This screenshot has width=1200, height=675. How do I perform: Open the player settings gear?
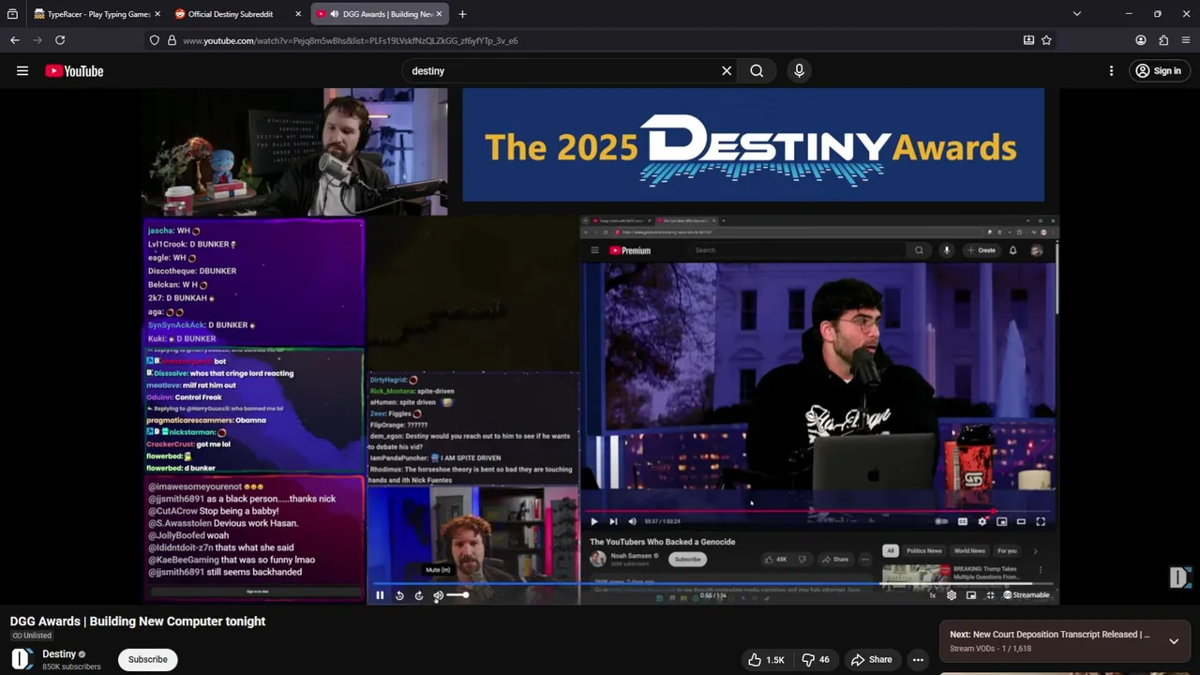[952, 595]
